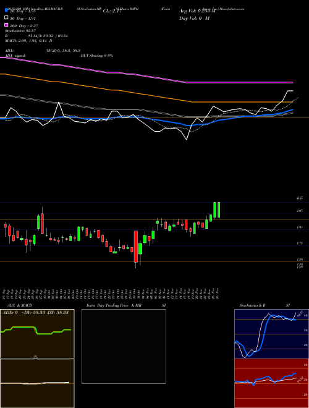
Task: Click the 1.75 price axis label
Action: point(299,243)
